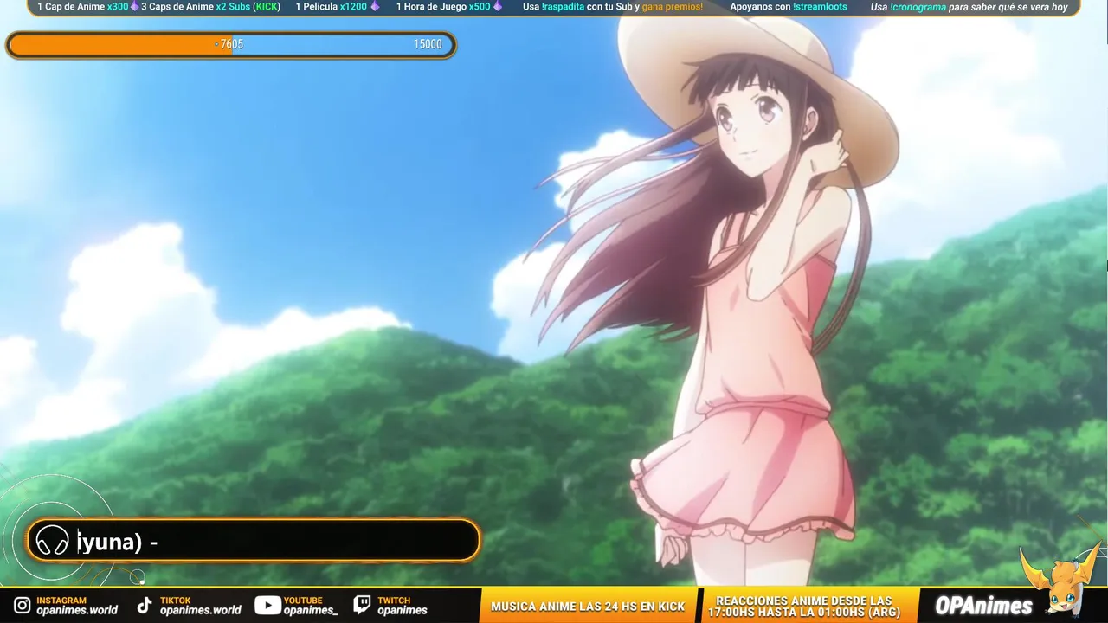Click Instagram handle opanimes.world
The image size is (1108, 623).
[77, 610]
